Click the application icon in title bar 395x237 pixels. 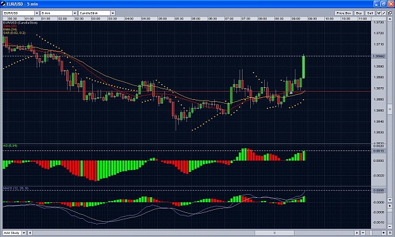click(3, 4)
